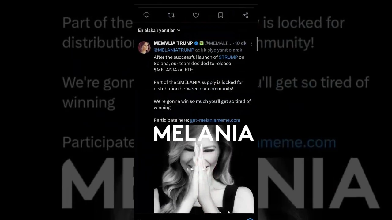Viewport: 392px width, 220px height.
Task: Tap the reply speech bubble icon
Action: (x=146, y=15)
